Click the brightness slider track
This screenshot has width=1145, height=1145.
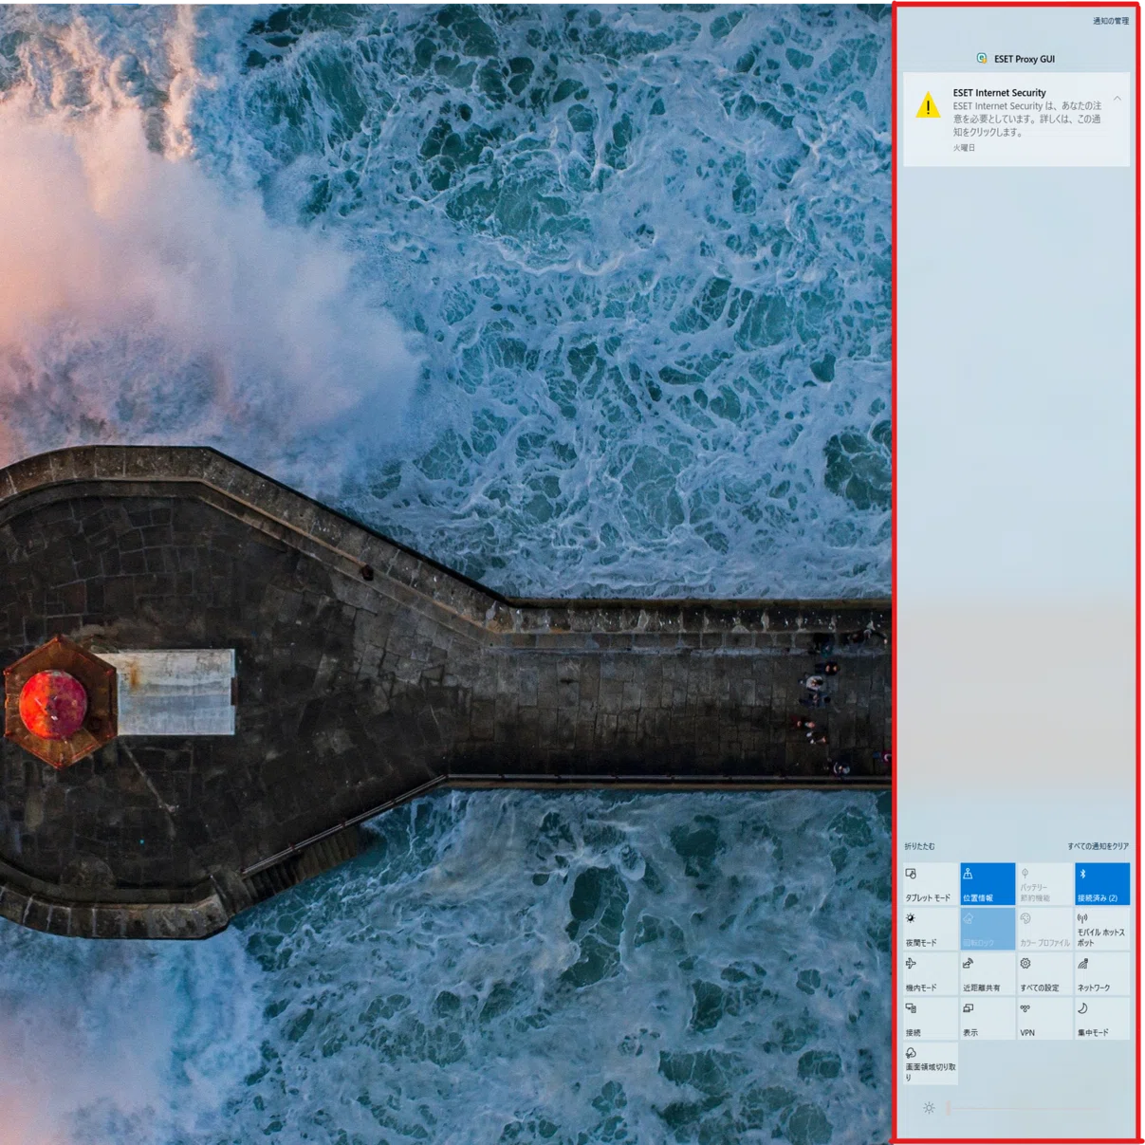(x=1025, y=1108)
